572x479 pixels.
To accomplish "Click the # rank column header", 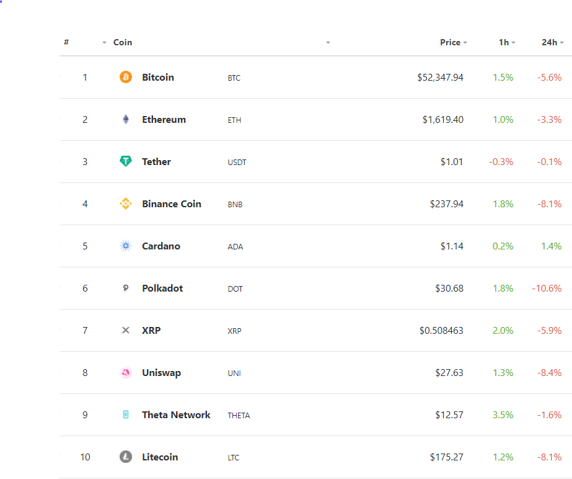I will (66, 43).
